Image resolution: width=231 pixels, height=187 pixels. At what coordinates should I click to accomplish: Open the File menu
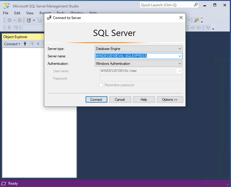click(x=6, y=13)
